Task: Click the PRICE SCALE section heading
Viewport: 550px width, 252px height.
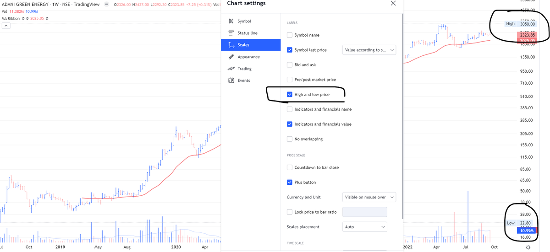Action: [296, 155]
